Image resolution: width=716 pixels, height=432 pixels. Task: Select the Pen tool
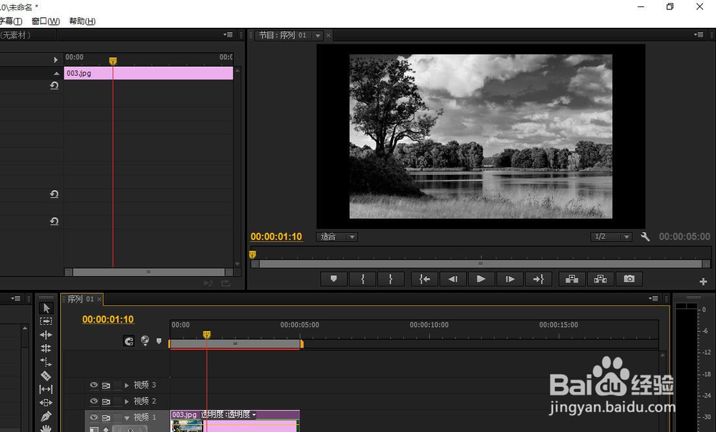(46, 416)
